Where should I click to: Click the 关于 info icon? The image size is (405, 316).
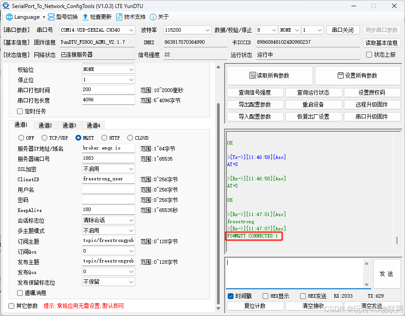coord(153,17)
